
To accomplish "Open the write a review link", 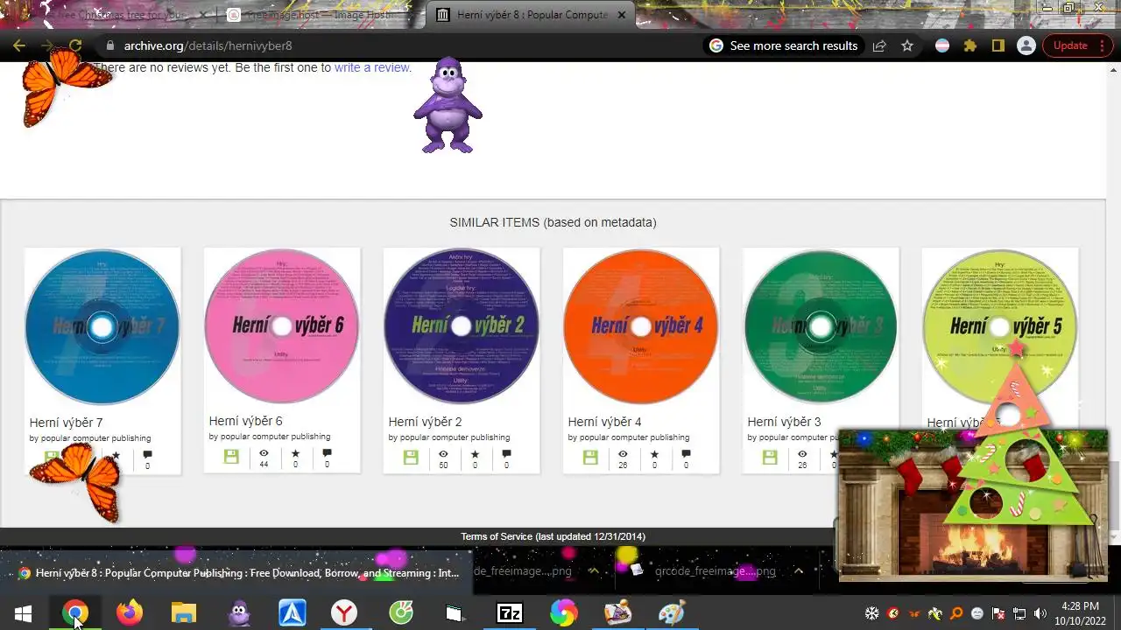I will tap(371, 67).
